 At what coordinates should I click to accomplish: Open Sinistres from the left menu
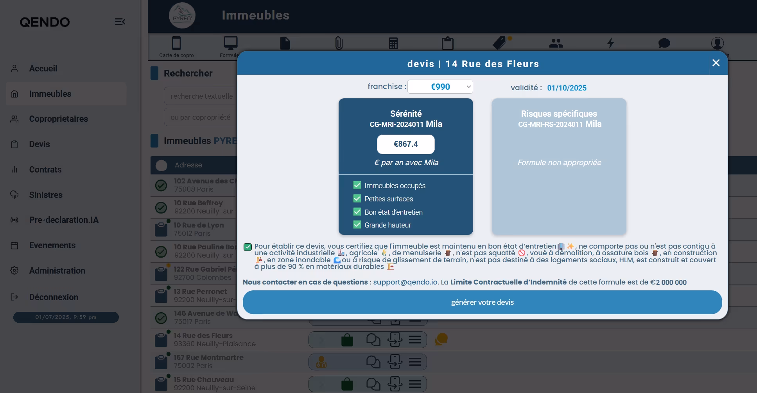tap(46, 195)
